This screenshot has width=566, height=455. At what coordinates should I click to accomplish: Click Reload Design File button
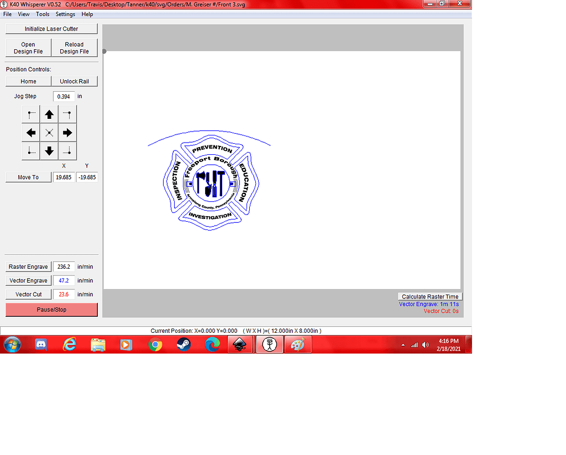(x=75, y=48)
